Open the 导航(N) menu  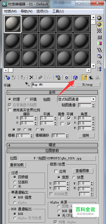[27, 11]
